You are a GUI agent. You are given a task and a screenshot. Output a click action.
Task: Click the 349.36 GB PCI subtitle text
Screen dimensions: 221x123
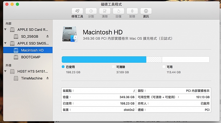pos(128,38)
